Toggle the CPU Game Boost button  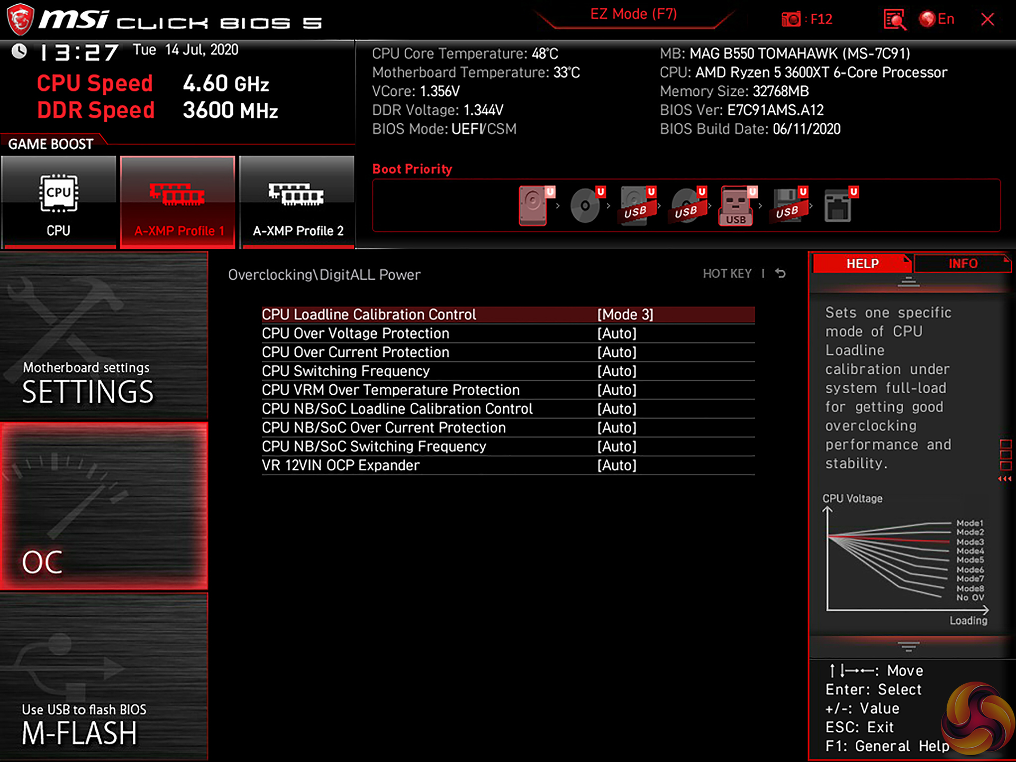(58, 202)
